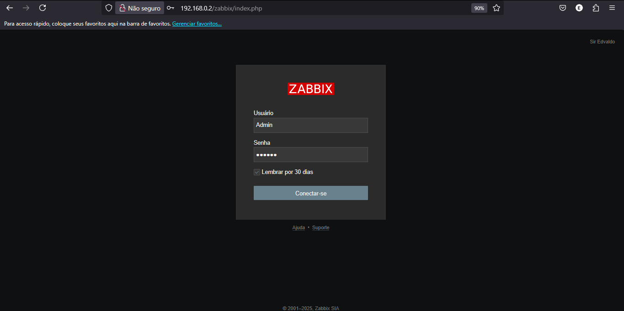Screen dimensions: 624x311
Task: Open the Ajuda link
Action: pos(299,227)
